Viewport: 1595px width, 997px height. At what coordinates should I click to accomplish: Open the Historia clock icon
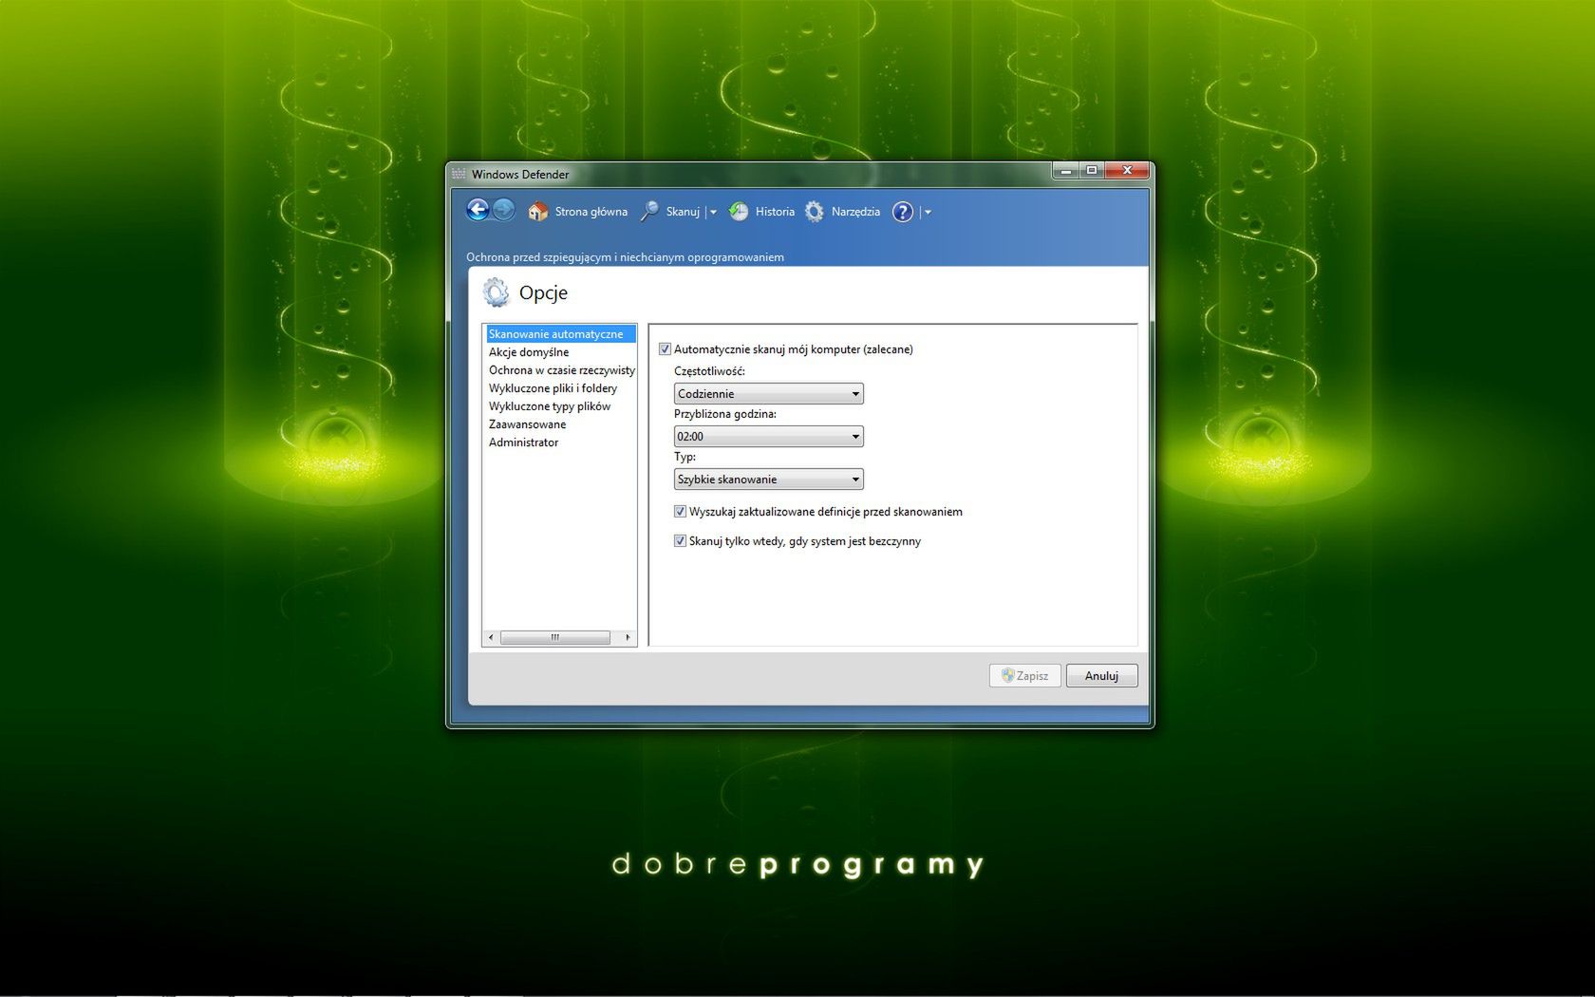click(x=739, y=212)
